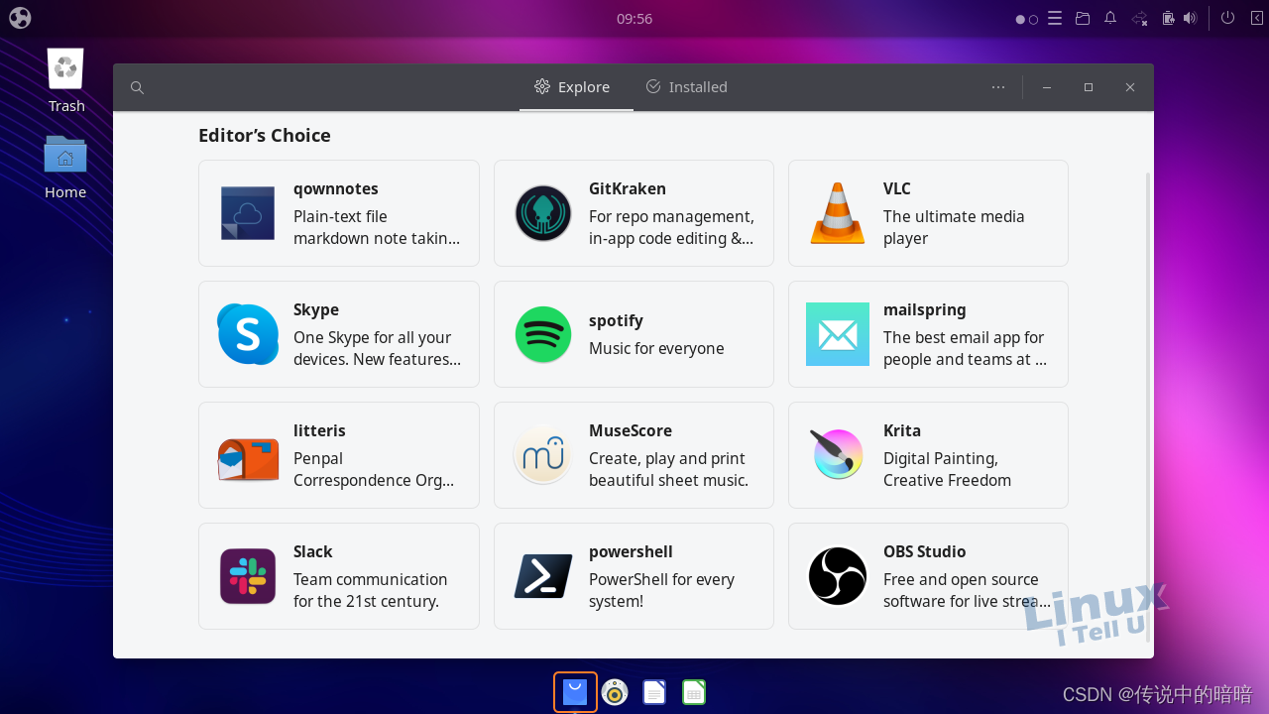Select the Slack app card

[x=339, y=576]
